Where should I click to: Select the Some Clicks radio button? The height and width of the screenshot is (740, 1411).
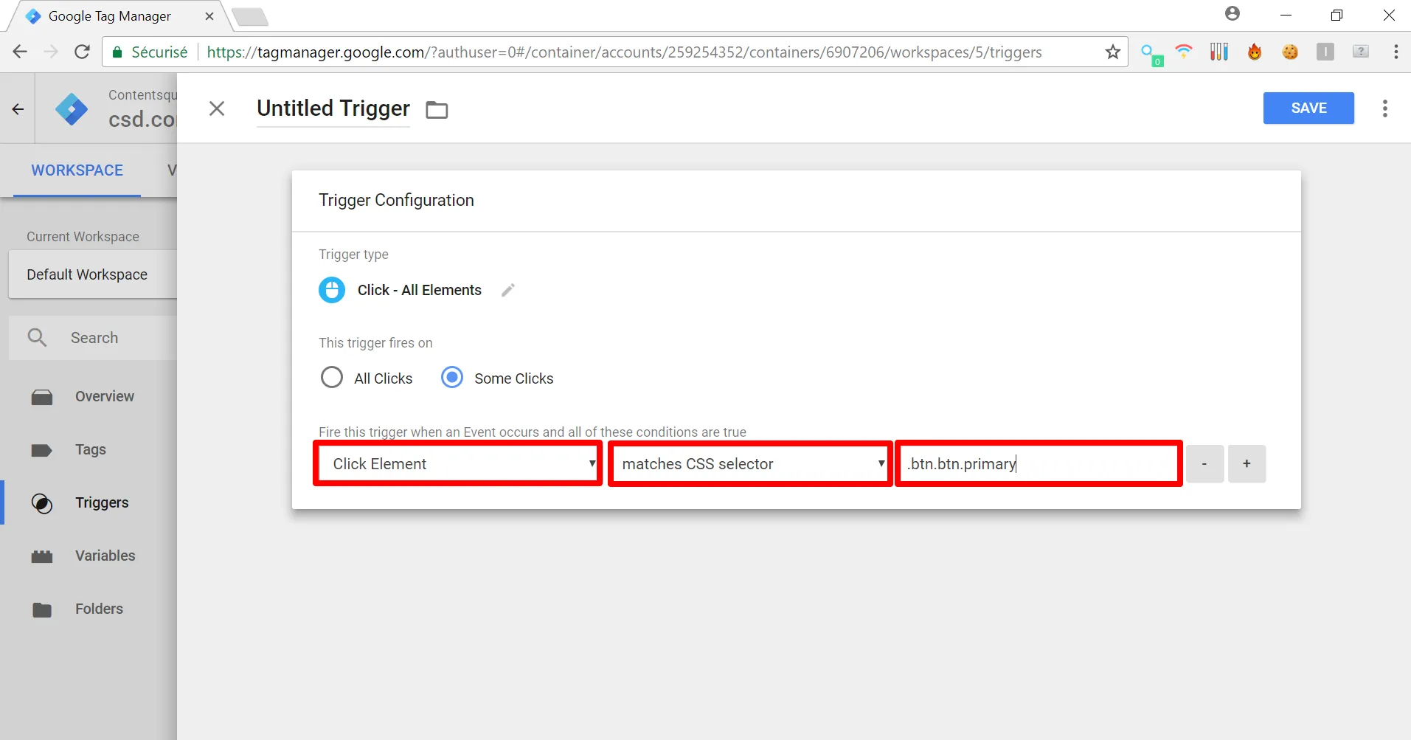coord(452,378)
